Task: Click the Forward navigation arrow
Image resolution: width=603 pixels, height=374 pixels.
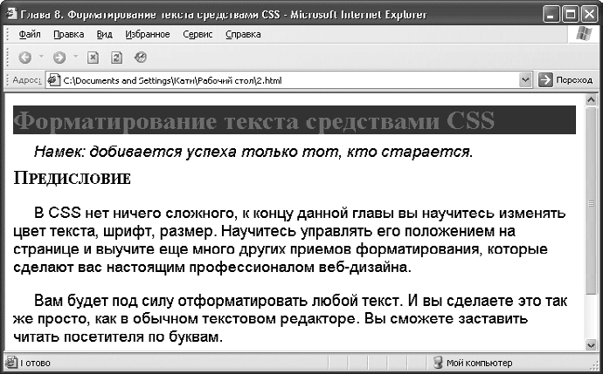Action: [x=59, y=58]
